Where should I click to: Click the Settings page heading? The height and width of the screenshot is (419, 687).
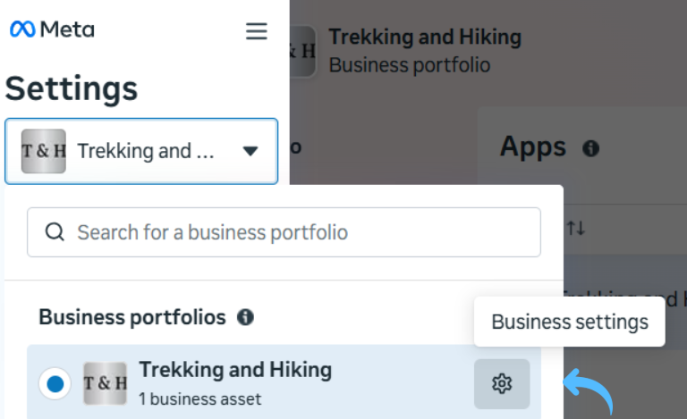[x=72, y=88]
